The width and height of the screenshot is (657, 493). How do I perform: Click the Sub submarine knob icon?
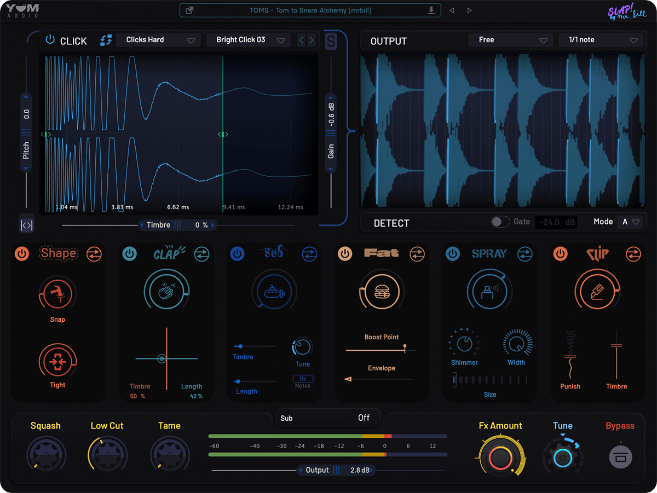pos(274,293)
